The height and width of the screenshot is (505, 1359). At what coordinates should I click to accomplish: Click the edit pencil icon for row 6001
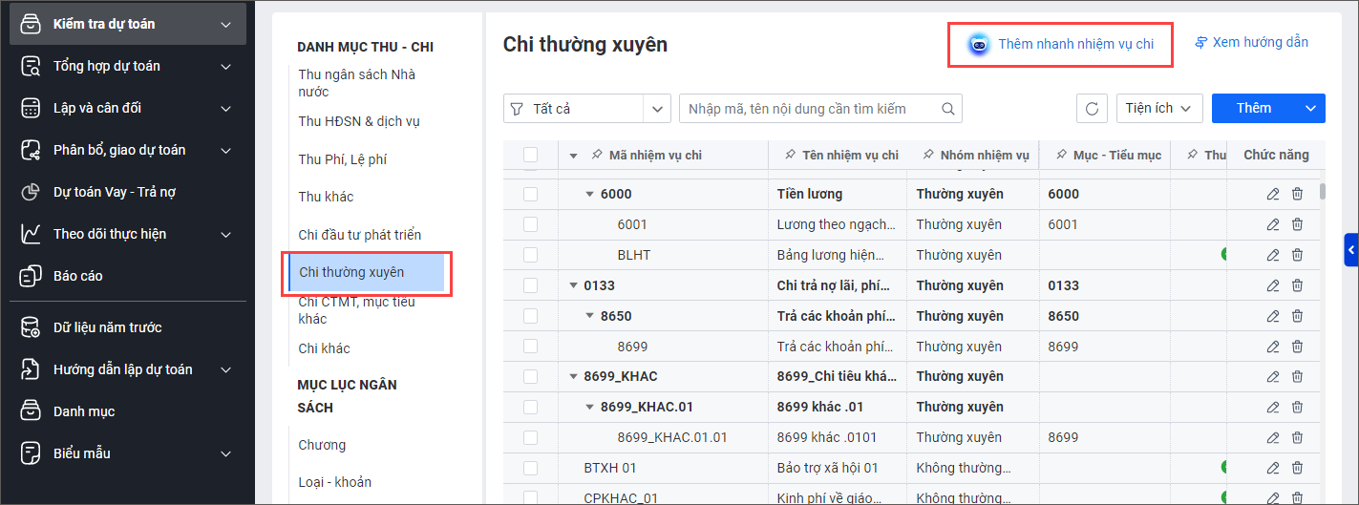(1272, 224)
